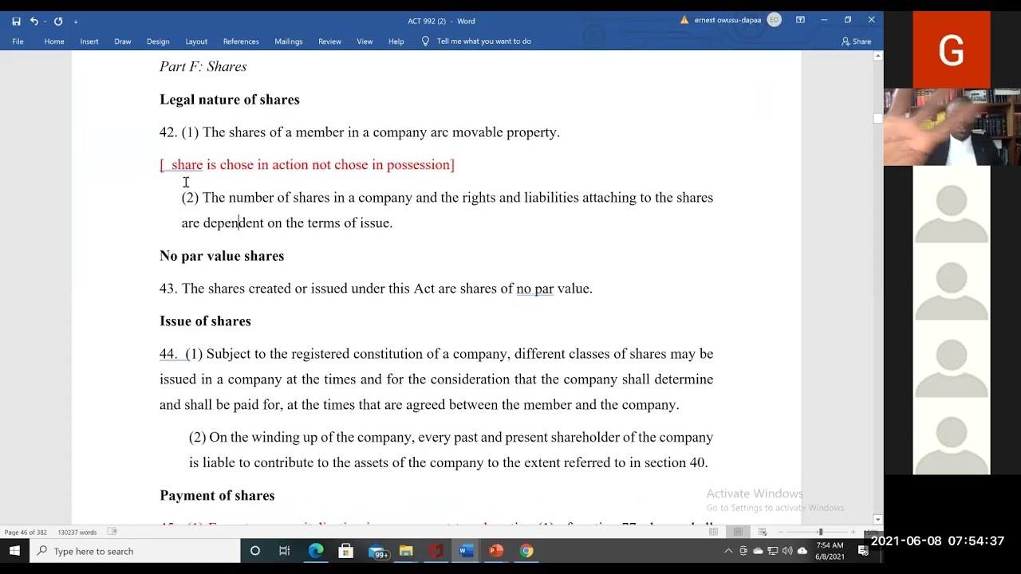1021x574 pixels.
Task: Switch to Read Mode view
Action: (713, 532)
